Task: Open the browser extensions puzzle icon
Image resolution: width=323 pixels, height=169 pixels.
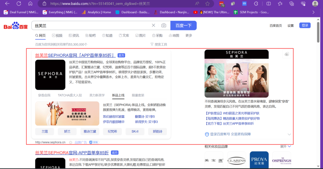Action: pyautogui.click(x=256, y=3)
